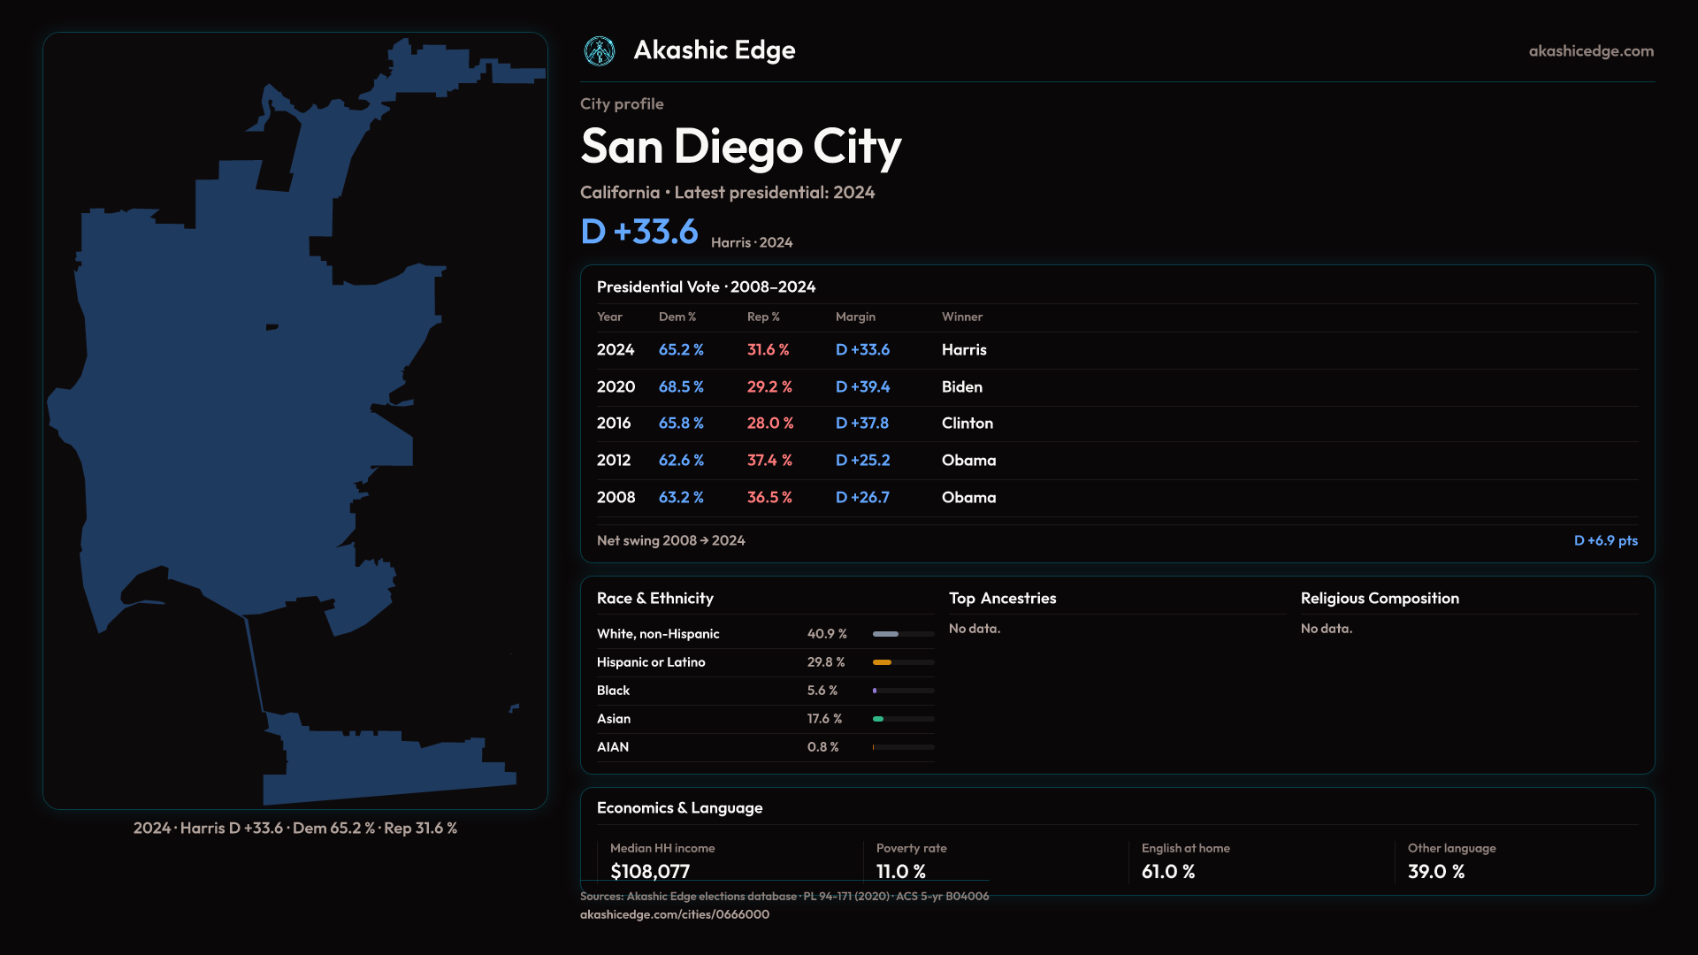Screen dimensions: 1698x955
Task: Click the Top Ancestries section heading
Action: tap(1002, 599)
